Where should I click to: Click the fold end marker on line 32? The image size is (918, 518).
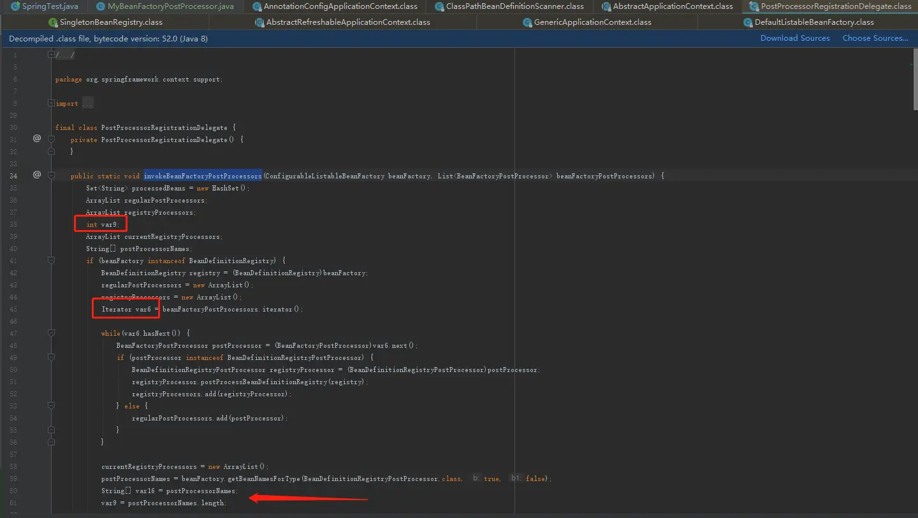pos(52,152)
